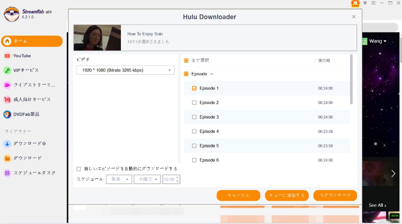
Task: Click the purple schedule task icon
Action: click(7, 173)
